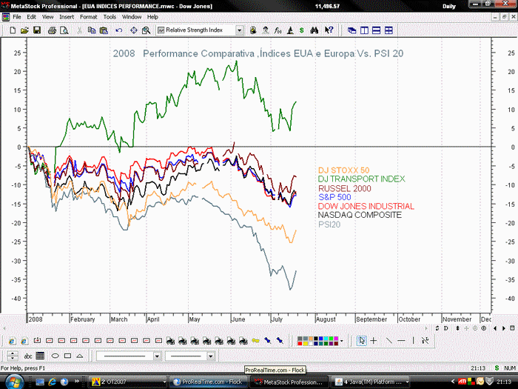The image size is (518, 389).
Task: Click the gold key icon
Action: [x=255, y=340]
